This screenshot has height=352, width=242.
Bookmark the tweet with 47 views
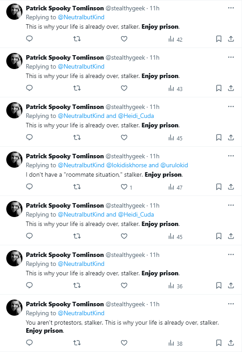click(x=219, y=187)
